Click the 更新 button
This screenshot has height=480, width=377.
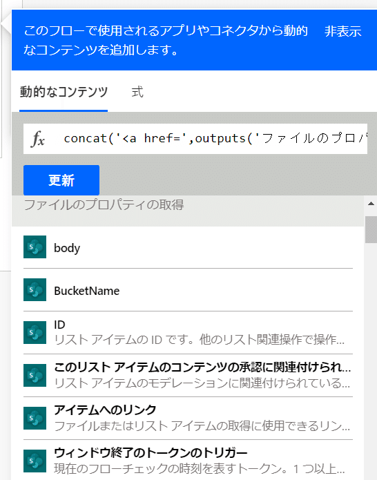point(61,180)
